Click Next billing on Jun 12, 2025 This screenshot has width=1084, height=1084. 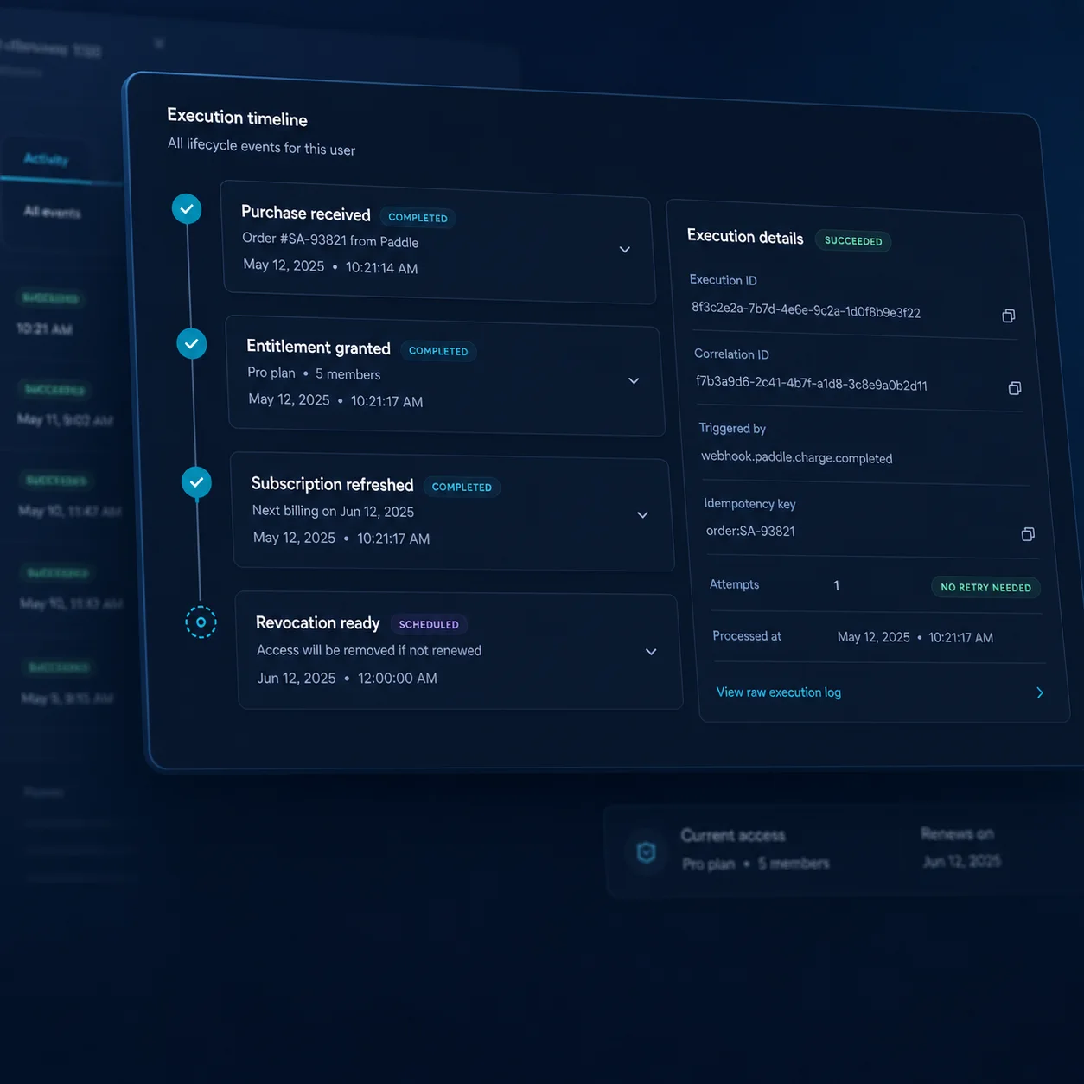(x=333, y=511)
